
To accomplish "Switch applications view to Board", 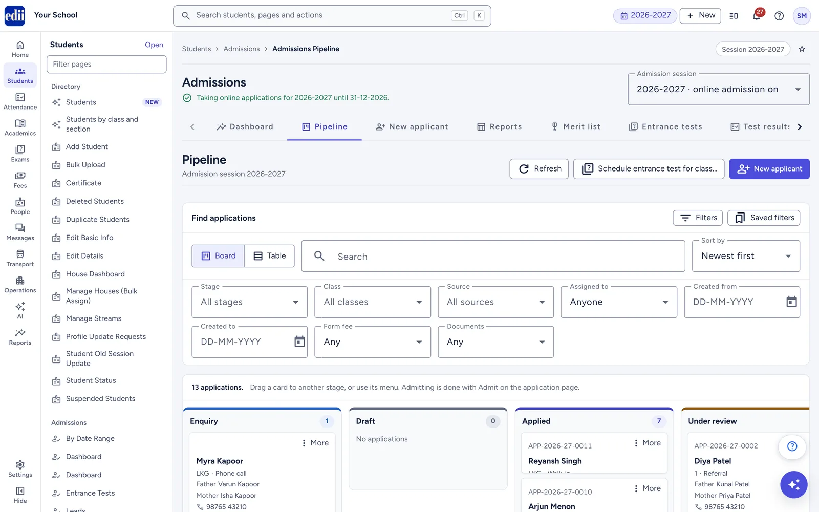I will pyautogui.click(x=218, y=256).
